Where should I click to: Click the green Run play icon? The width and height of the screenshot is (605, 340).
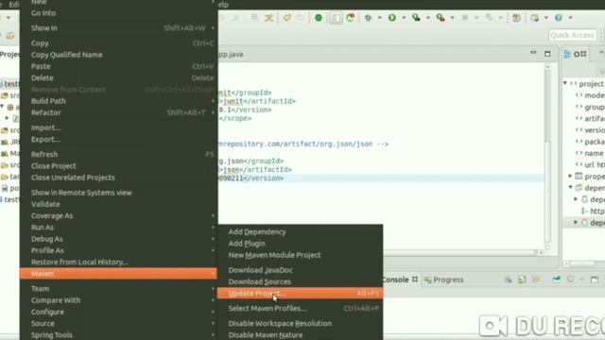(x=392, y=18)
